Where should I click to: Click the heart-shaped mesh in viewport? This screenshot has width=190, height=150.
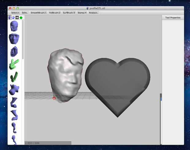click(118, 87)
